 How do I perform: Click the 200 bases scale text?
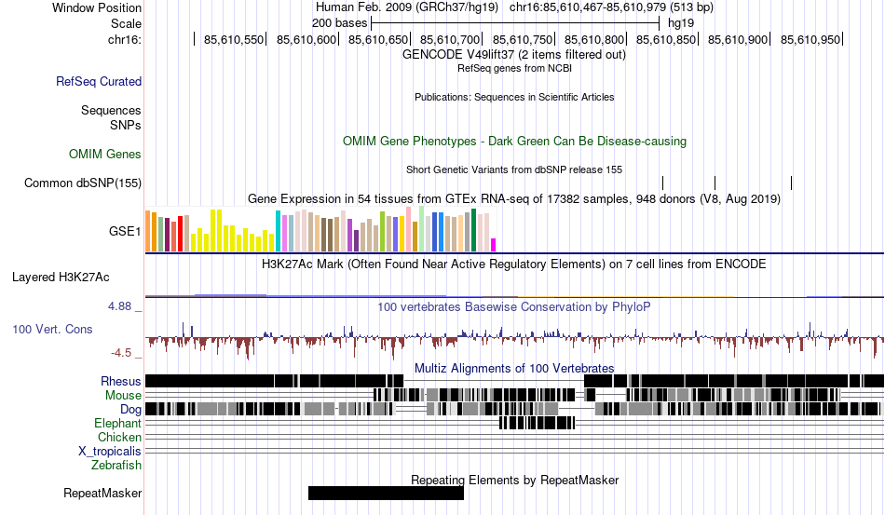click(x=339, y=23)
